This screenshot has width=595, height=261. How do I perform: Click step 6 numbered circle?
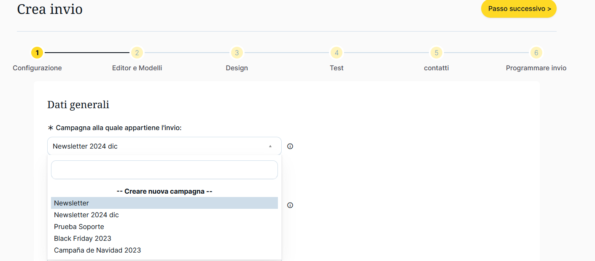(x=536, y=53)
